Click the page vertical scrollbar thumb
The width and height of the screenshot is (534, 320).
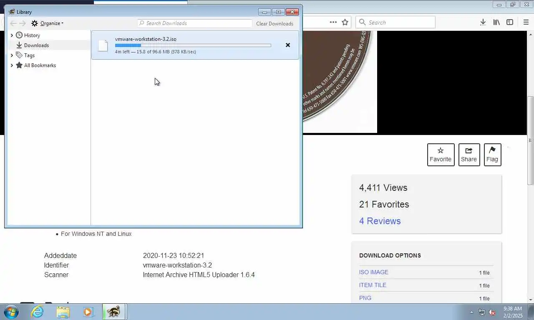[x=531, y=140]
